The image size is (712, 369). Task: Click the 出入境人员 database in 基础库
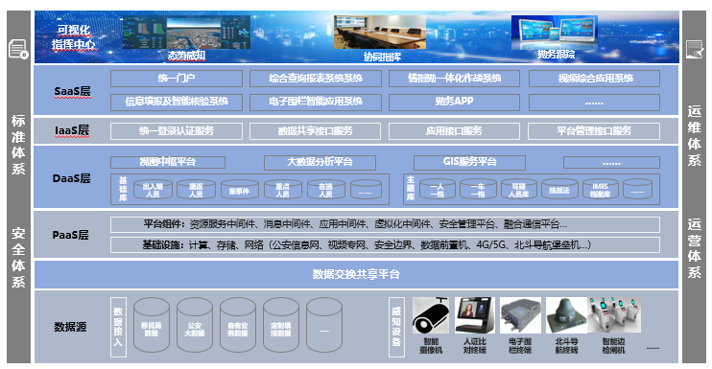[153, 190]
